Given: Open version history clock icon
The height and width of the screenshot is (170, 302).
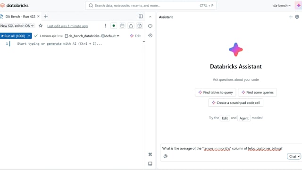Looking at the screenshot, I should [150, 35].
